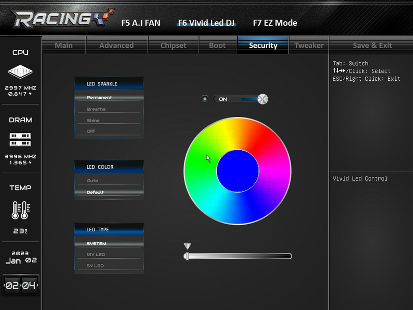Click the blue center color preview

(238, 171)
